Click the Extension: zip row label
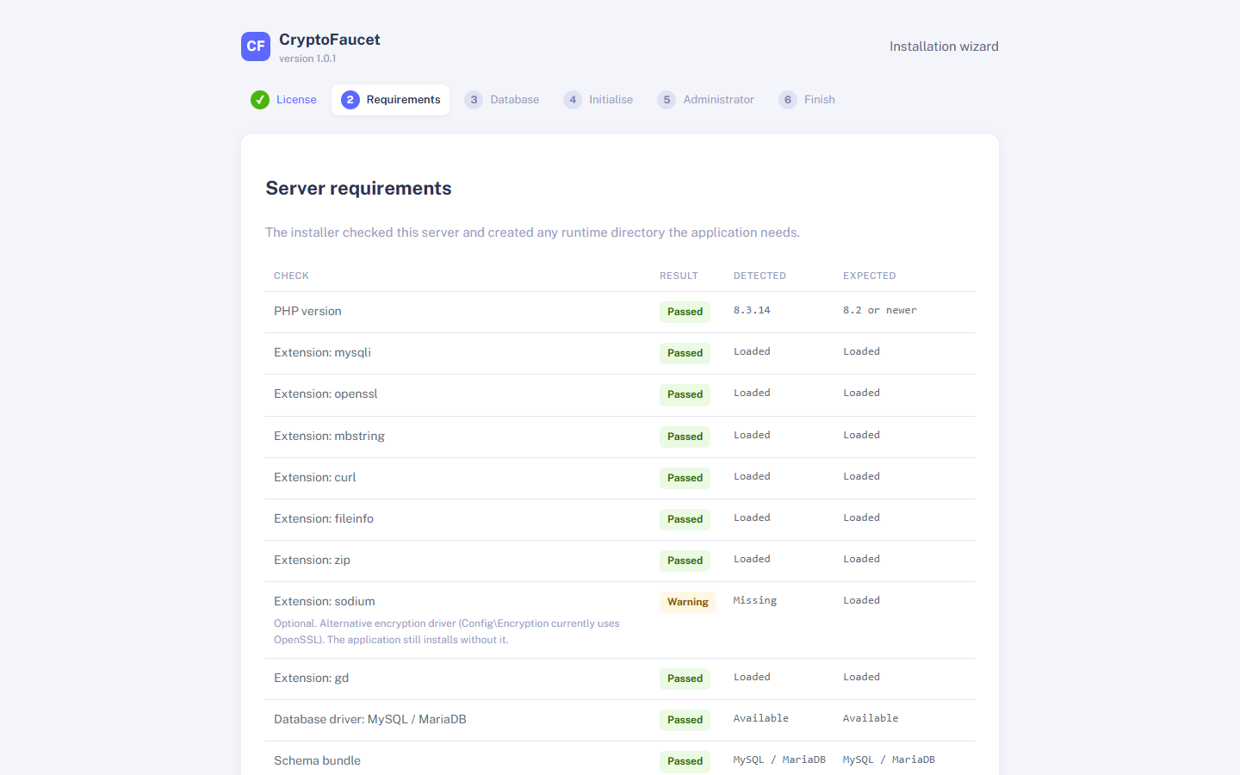1240x775 pixels. tap(312, 560)
